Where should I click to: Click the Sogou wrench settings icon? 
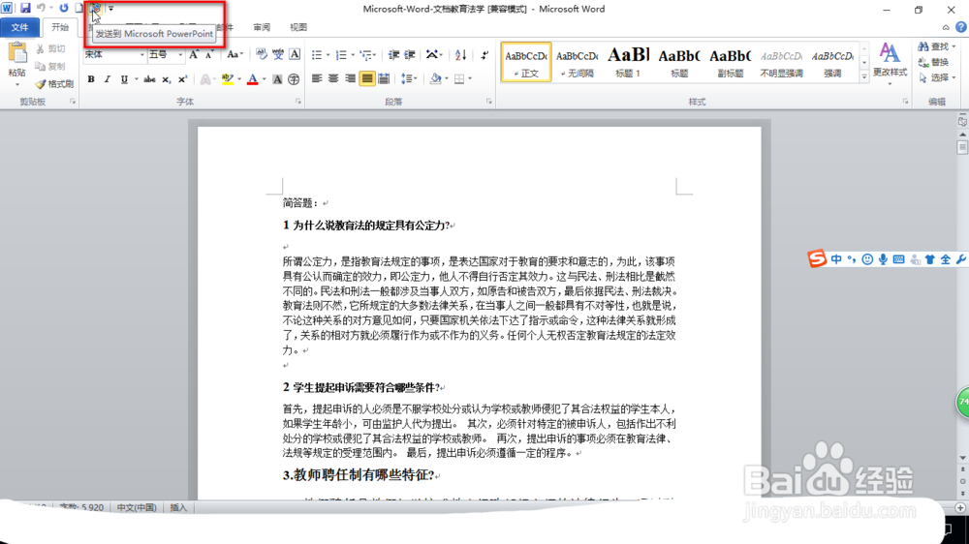pos(961,259)
